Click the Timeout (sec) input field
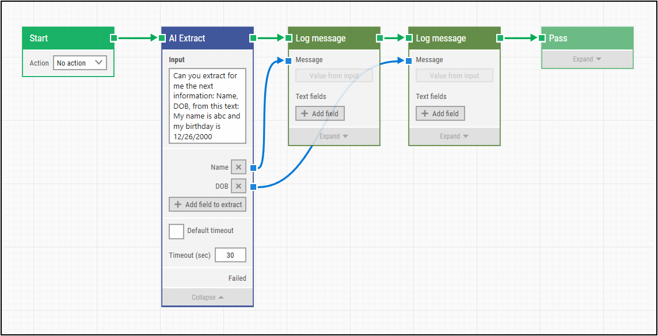This screenshot has height=336, width=658. tap(230, 255)
